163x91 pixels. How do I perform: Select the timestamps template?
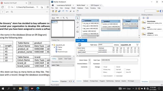point(152,22)
